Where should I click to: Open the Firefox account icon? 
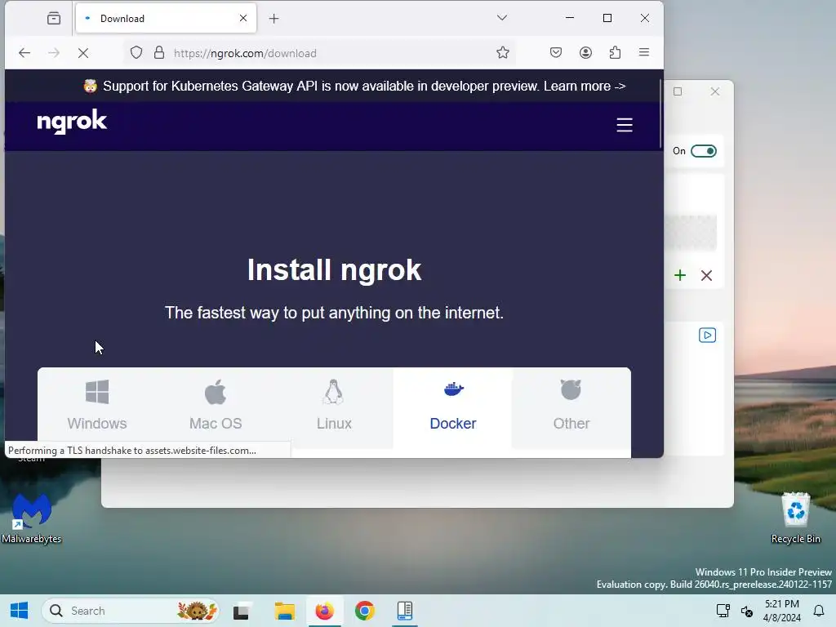pyautogui.click(x=585, y=52)
